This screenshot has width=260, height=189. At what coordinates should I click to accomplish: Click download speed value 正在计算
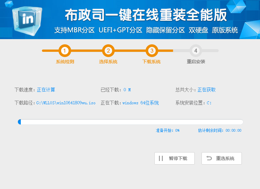click(46, 90)
